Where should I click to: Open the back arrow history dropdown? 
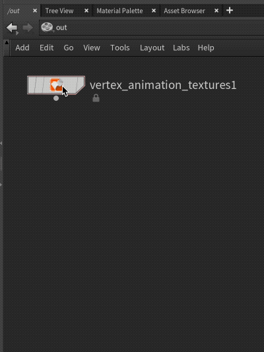point(17,34)
